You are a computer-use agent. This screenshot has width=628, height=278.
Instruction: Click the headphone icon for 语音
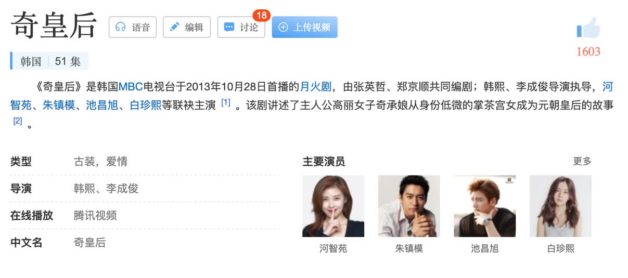[x=121, y=27]
